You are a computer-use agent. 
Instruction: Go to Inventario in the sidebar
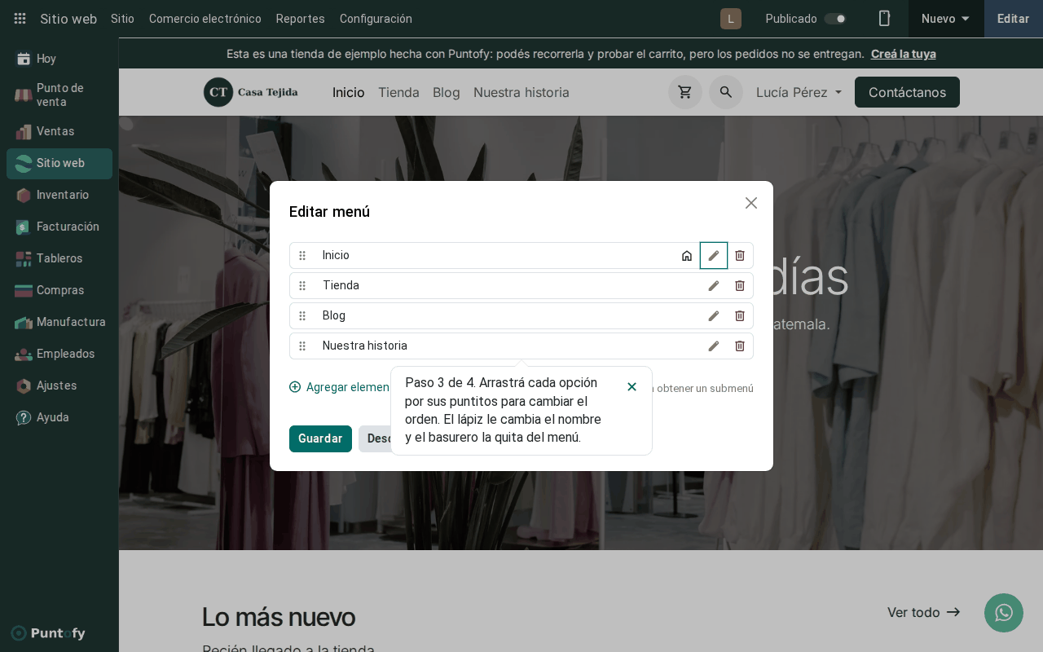point(59,195)
